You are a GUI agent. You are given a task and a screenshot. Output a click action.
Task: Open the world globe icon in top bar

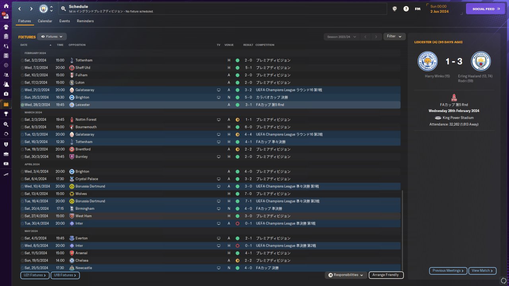pyautogui.click(x=394, y=9)
